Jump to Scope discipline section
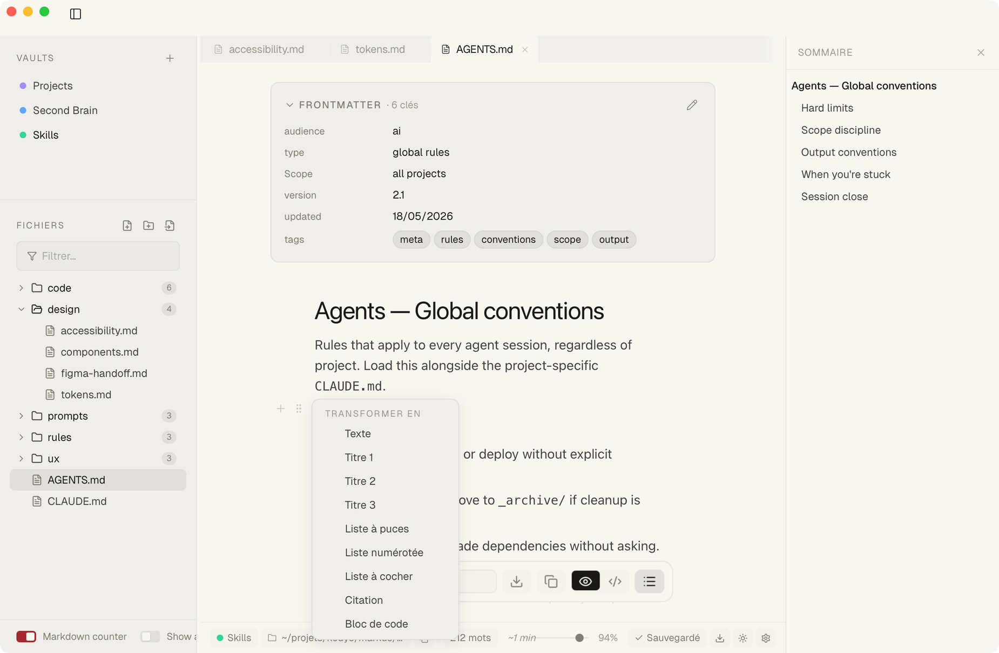999x653 pixels. tap(840, 130)
